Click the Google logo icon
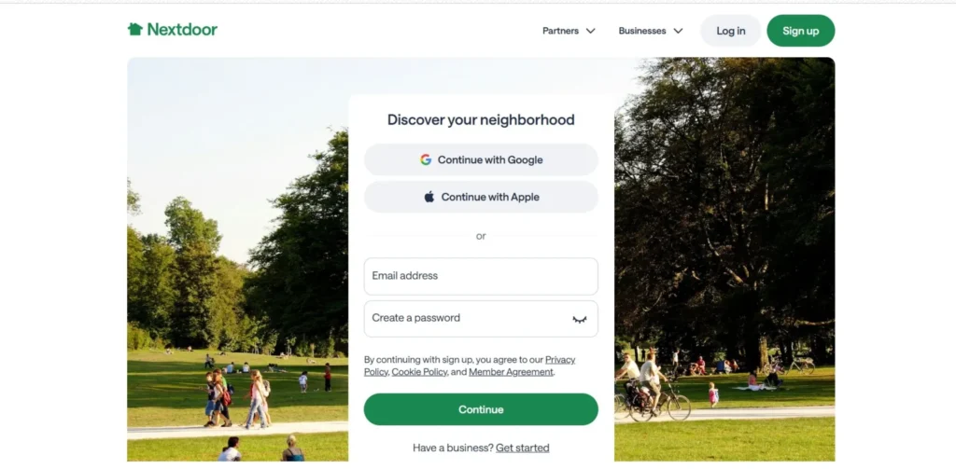 (x=426, y=159)
